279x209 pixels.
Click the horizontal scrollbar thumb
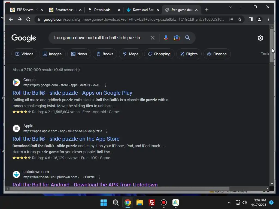point(119,189)
